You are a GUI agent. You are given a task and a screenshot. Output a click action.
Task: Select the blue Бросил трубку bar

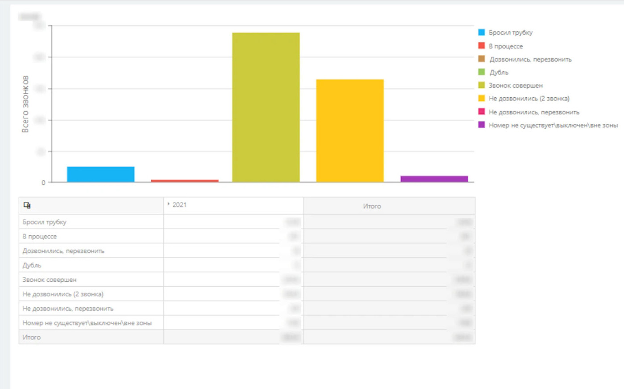click(101, 174)
